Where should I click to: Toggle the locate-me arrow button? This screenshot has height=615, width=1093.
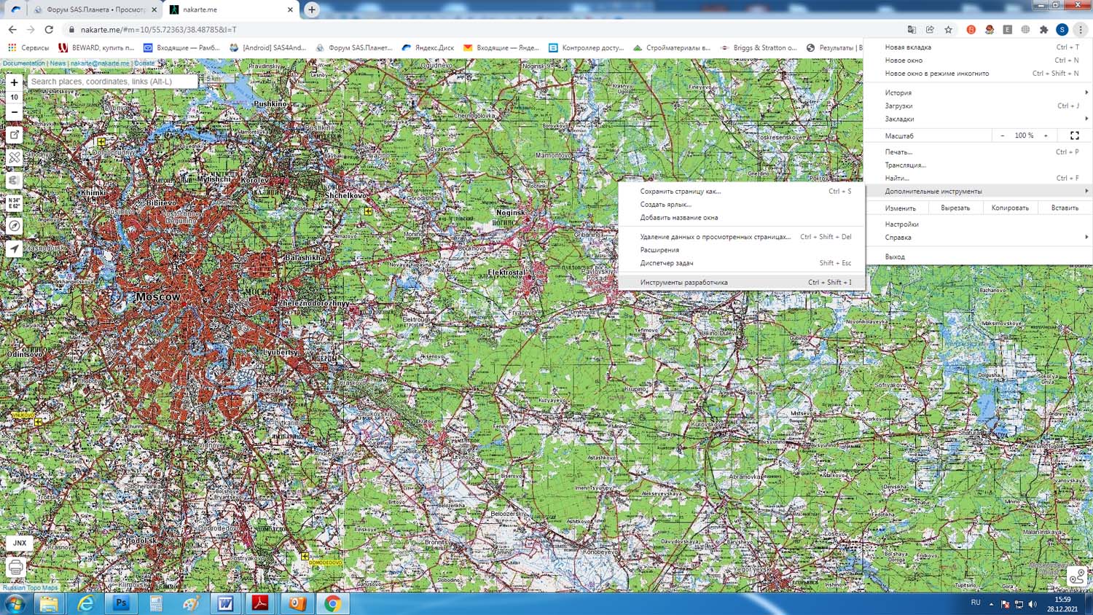(x=14, y=249)
